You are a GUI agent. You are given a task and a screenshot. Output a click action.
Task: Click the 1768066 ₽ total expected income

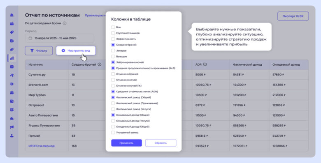point(280,146)
